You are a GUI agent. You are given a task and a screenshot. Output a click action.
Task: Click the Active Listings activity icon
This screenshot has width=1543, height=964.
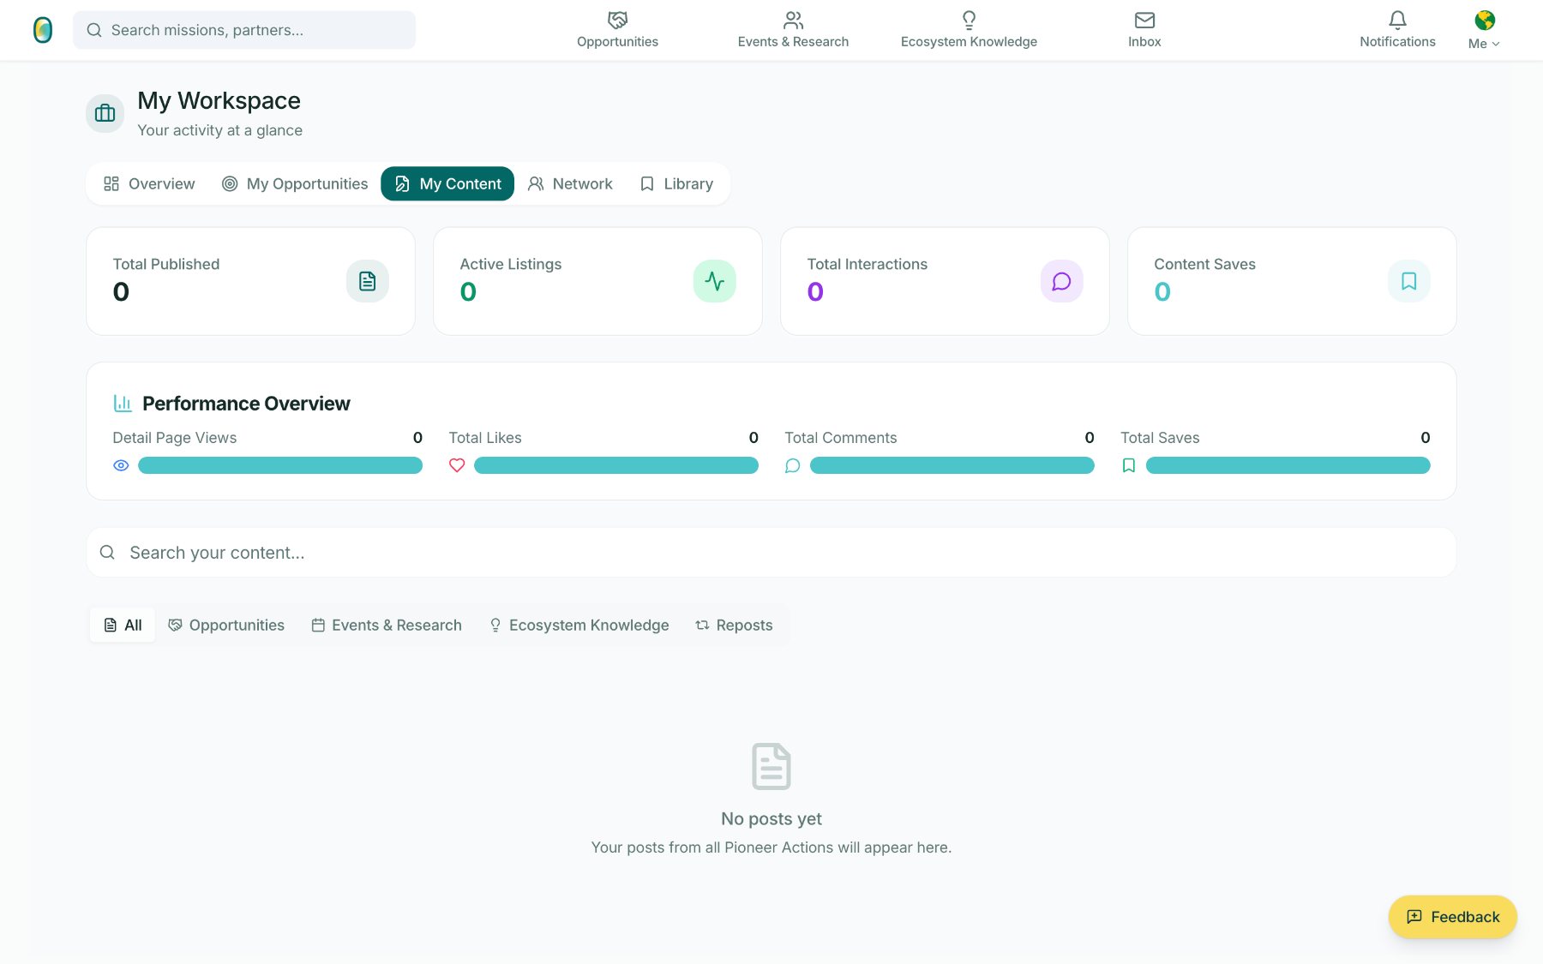[x=715, y=281]
